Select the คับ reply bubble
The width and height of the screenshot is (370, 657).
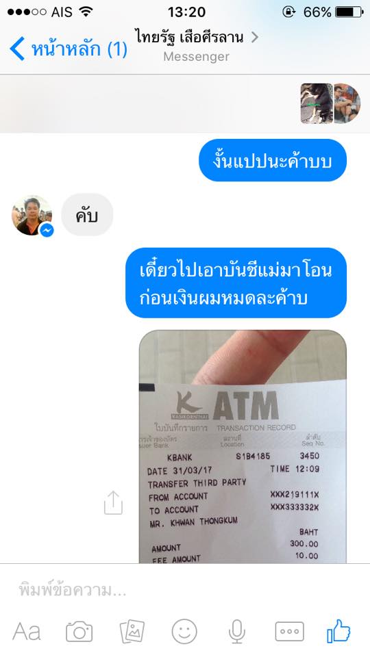pos(87,215)
